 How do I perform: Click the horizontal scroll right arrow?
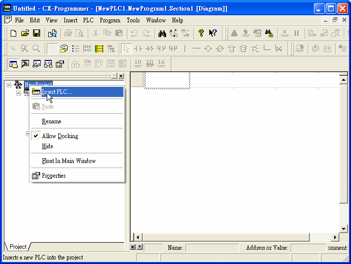[335, 237]
